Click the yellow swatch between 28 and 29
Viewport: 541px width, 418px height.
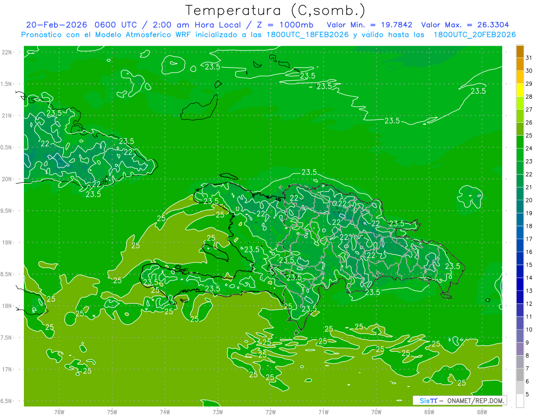point(520,90)
